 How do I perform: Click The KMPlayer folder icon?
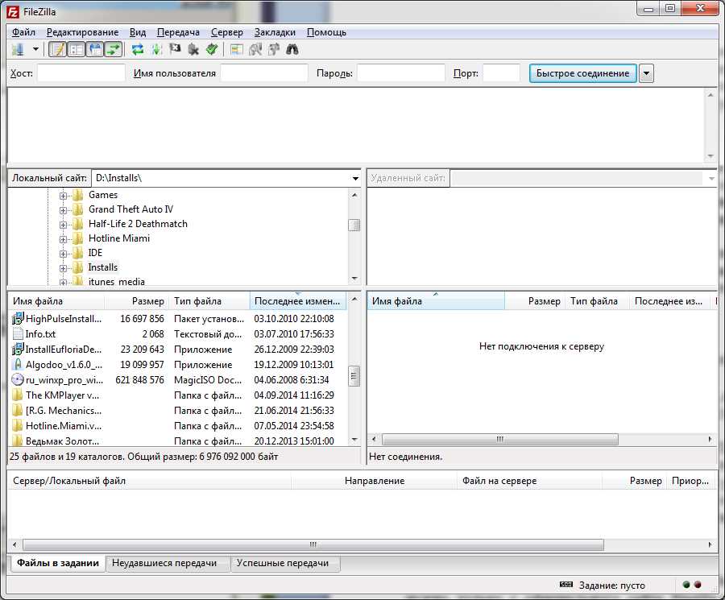pos(18,395)
